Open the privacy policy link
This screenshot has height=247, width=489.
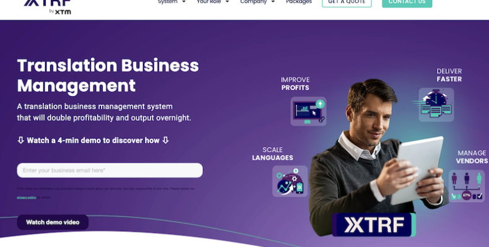tap(27, 197)
